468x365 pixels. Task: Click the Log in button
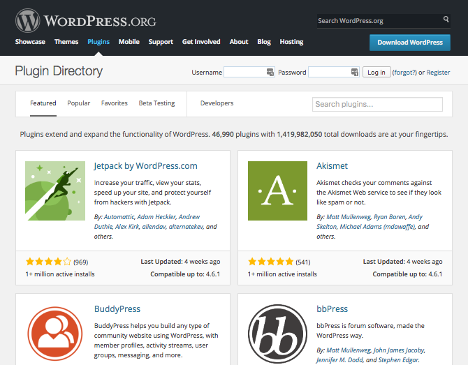click(x=376, y=72)
